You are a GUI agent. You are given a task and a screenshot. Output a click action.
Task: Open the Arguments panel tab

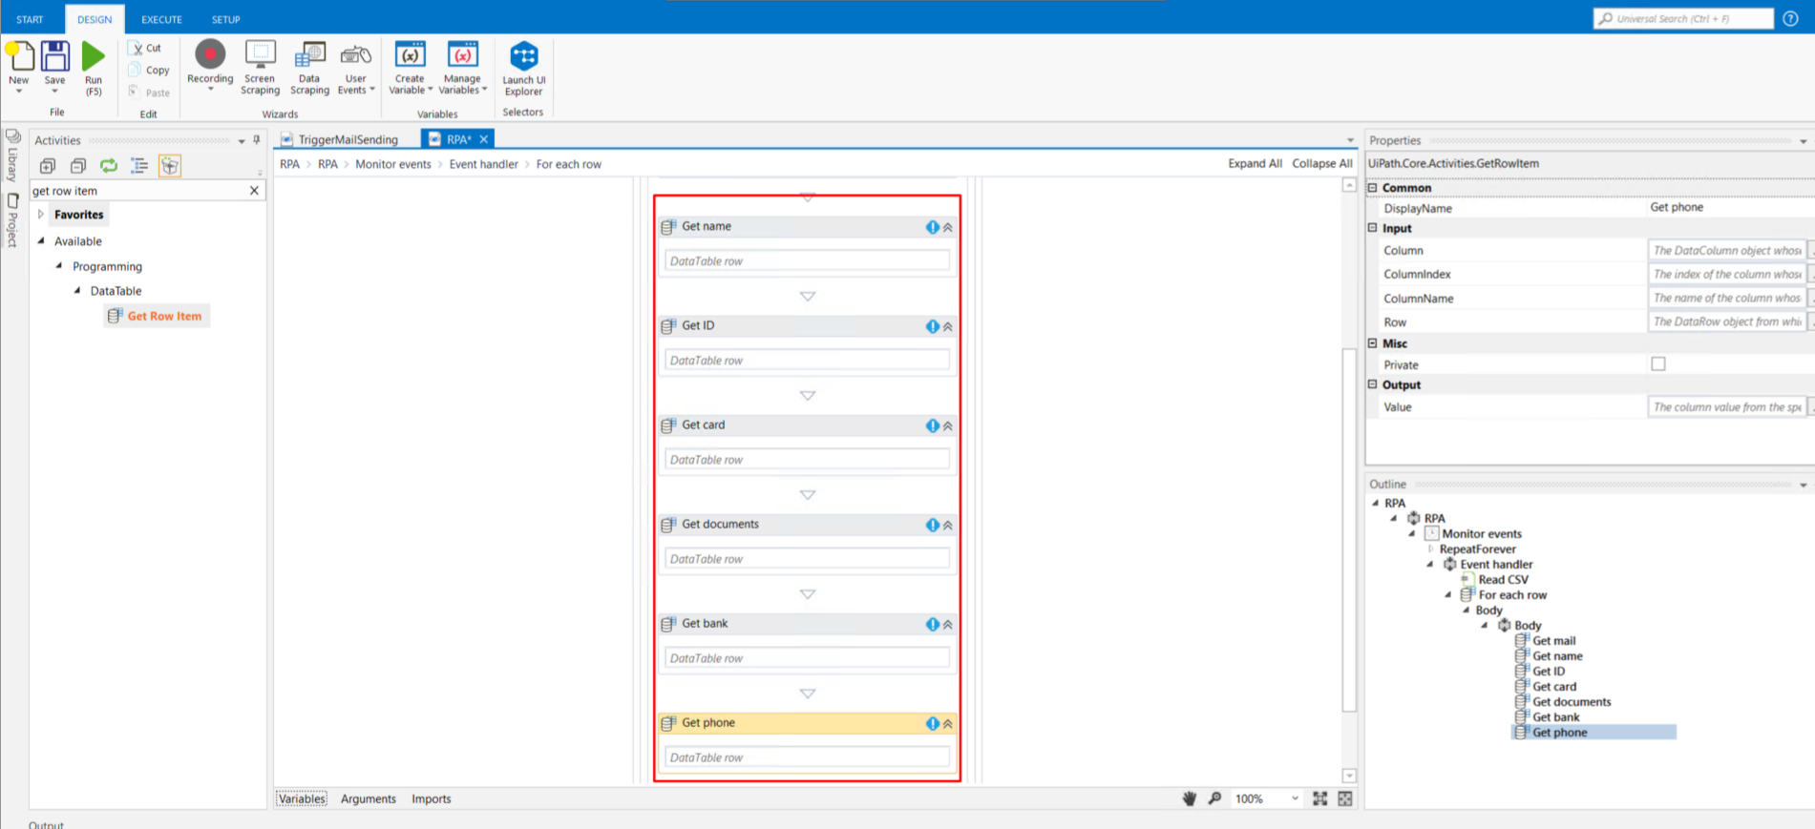(369, 798)
